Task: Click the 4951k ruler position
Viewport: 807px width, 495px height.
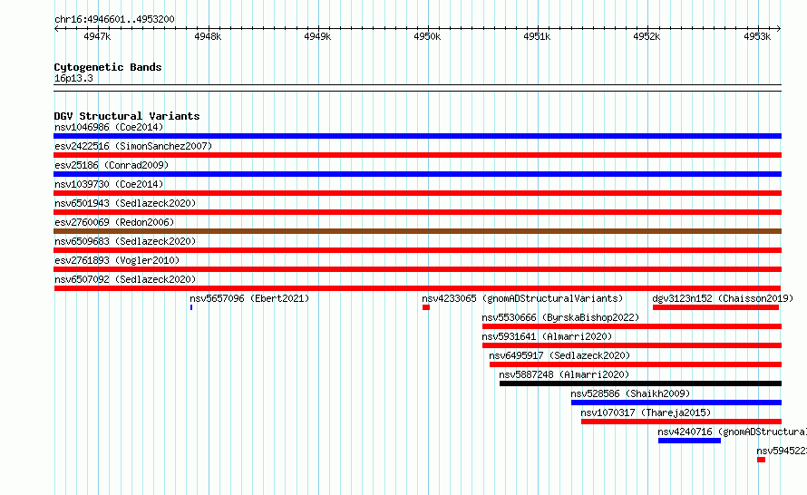Action: 537,36
